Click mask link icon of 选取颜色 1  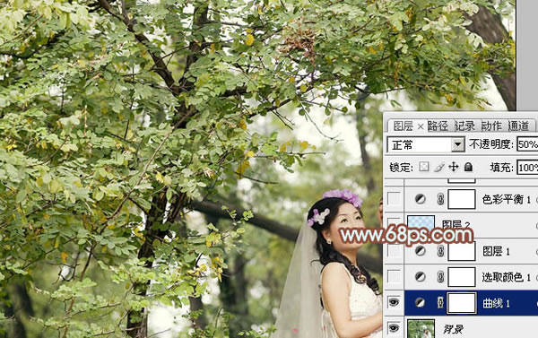[440, 277]
